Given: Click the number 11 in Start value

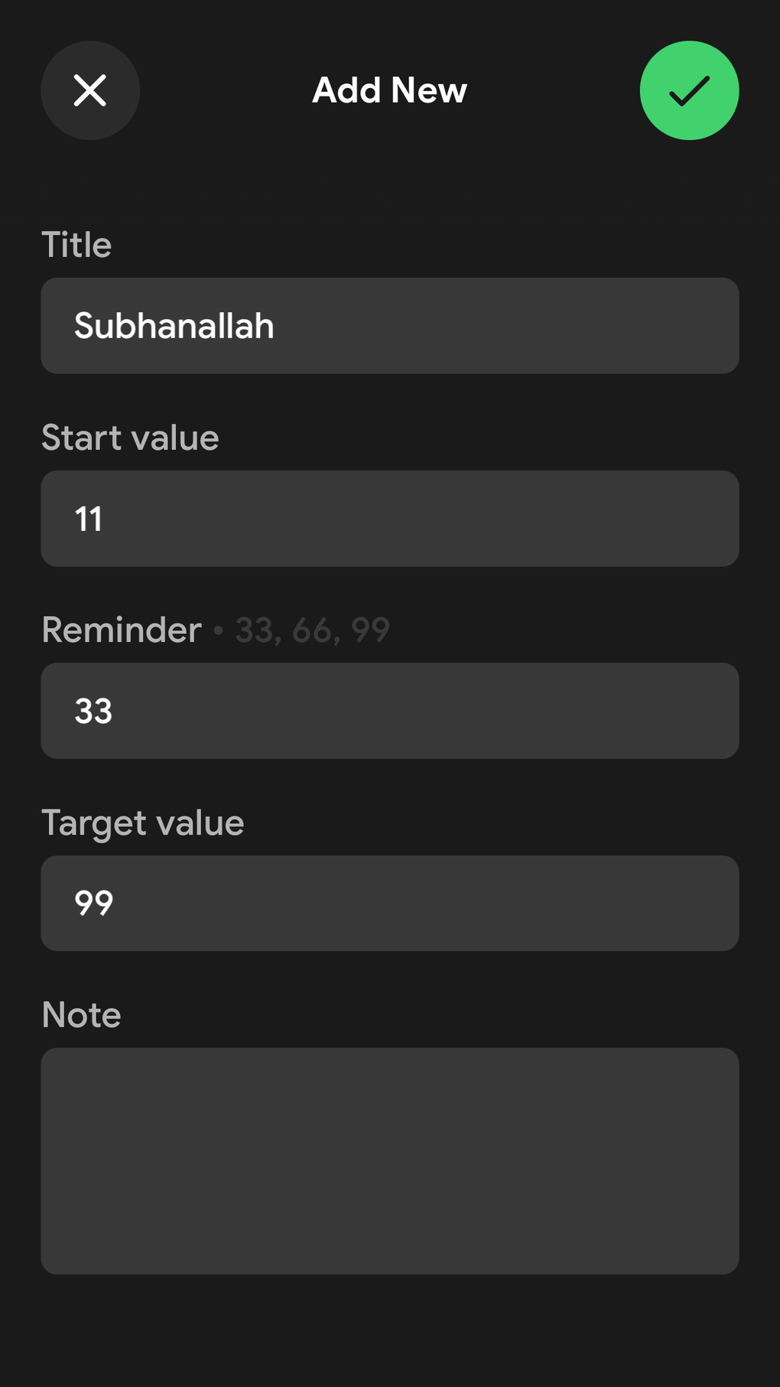Looking at the screenshot, I should click(89, 519).
